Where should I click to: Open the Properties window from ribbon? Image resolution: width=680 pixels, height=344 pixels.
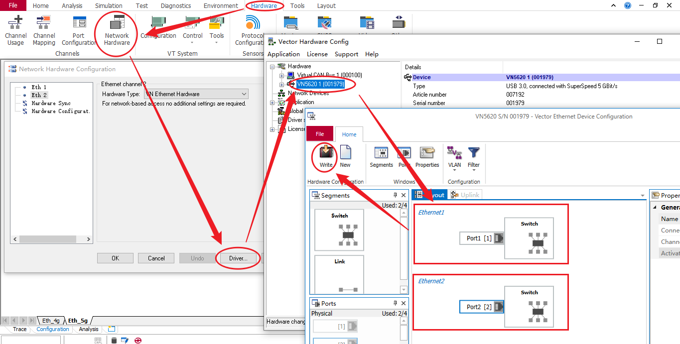(x=427, y=157)
